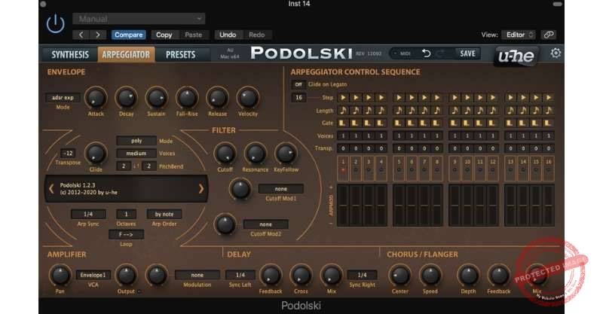The width and height of the screenshot is (603, 314).
Task: Click the first step play arrow icon
Action: [x=343, y=98]
